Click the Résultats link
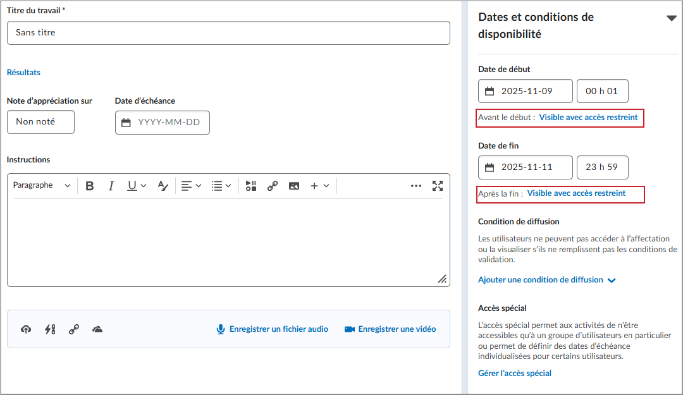683x395 pixels. pyautogui.click(x=23, y=72)
